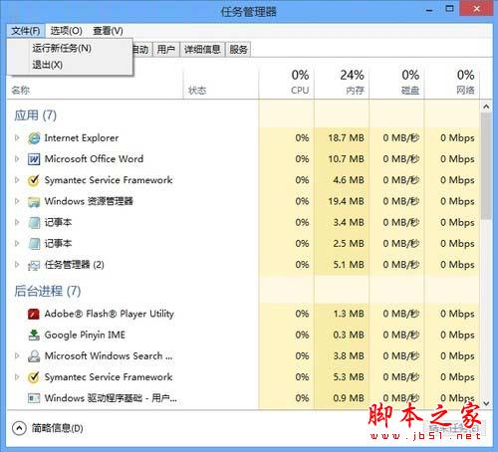Click the Windows 资源管理器 folder icon
Screen dimensions: 498x452
[x=34, y=201]
